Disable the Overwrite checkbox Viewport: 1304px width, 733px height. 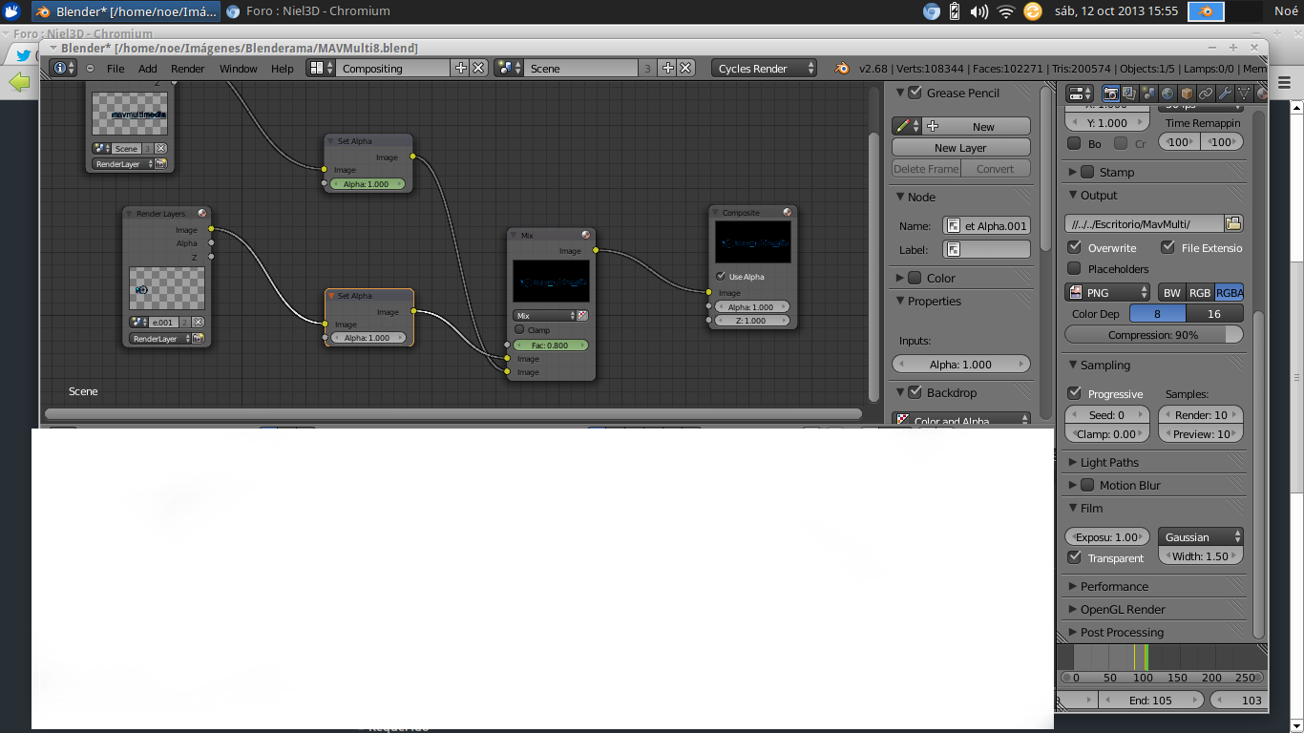[x=1075, y=247]
